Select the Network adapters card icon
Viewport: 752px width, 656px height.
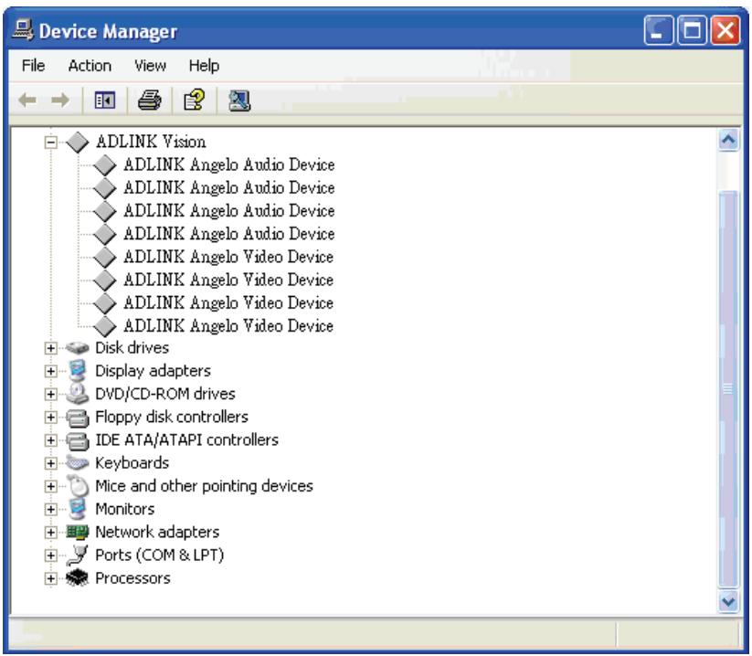click(78, 532)
